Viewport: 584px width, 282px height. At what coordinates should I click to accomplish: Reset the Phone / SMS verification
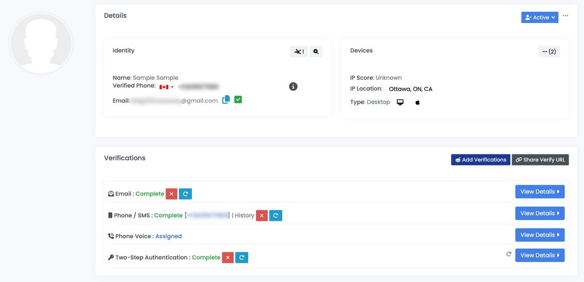coord(275,215)
